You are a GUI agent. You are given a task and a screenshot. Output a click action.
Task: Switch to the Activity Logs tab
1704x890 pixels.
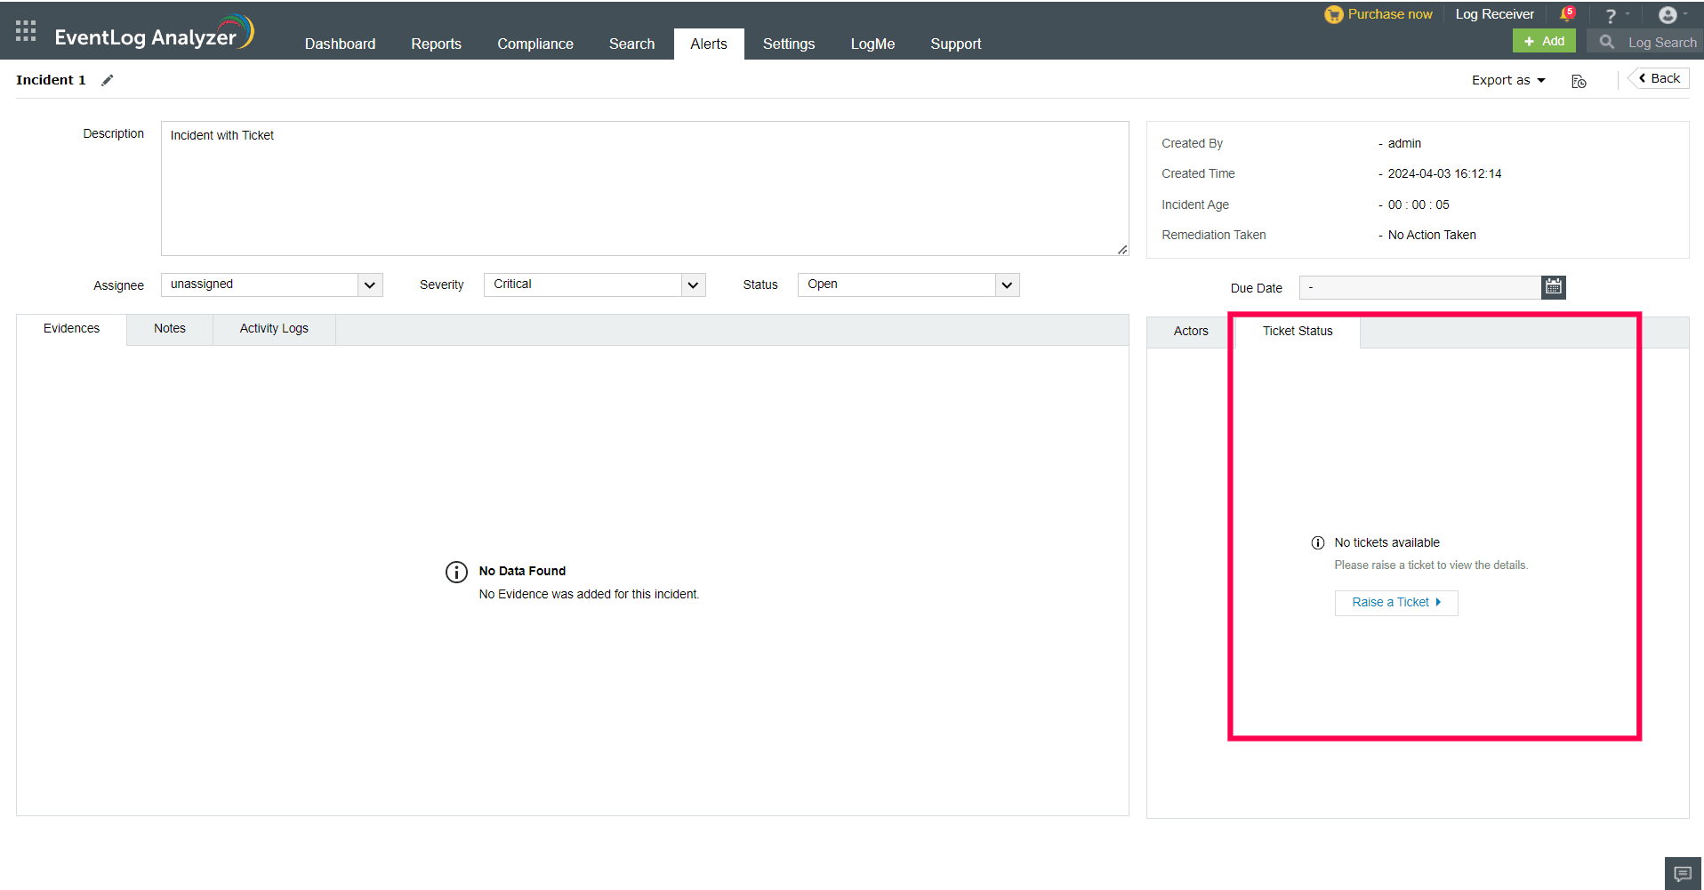(274, 329)
